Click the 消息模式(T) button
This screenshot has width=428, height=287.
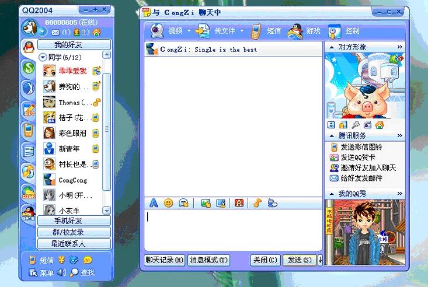tap(208, 260)
